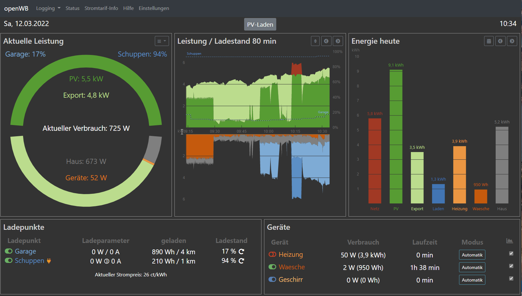Screen dimensions: 522x296
Task: Shift Leistung graph back in time
Action: (326, 41)
